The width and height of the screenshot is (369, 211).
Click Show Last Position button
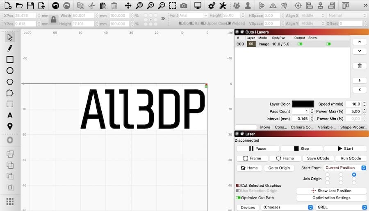coord(331,191)
